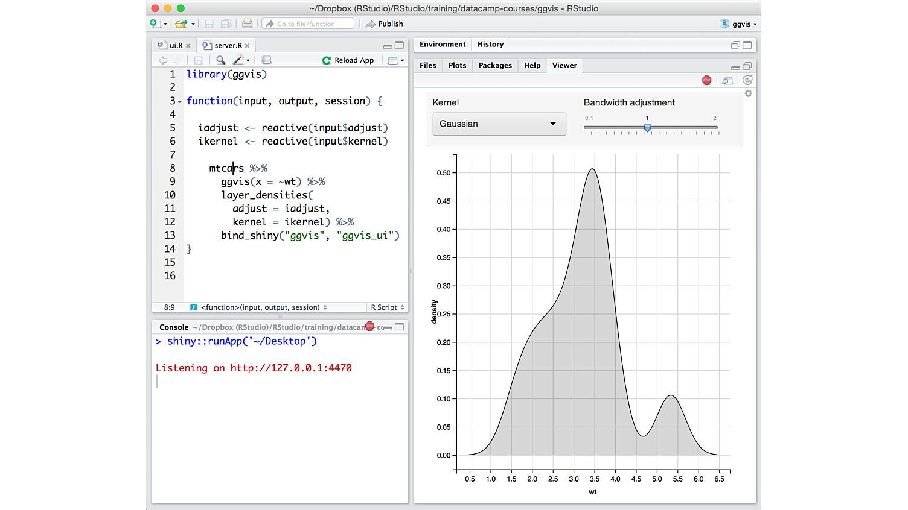The width and height of the screenshot is (908, 510).
Task: Click the Print icon in main toolbar
Action: 247,24
